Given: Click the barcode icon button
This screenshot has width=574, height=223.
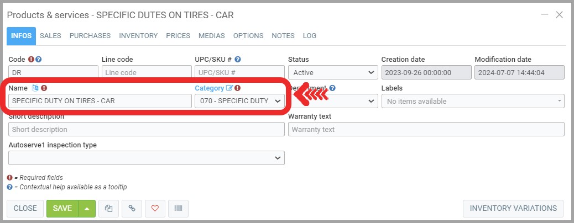Looking at the screenshot, I should 178,208.
